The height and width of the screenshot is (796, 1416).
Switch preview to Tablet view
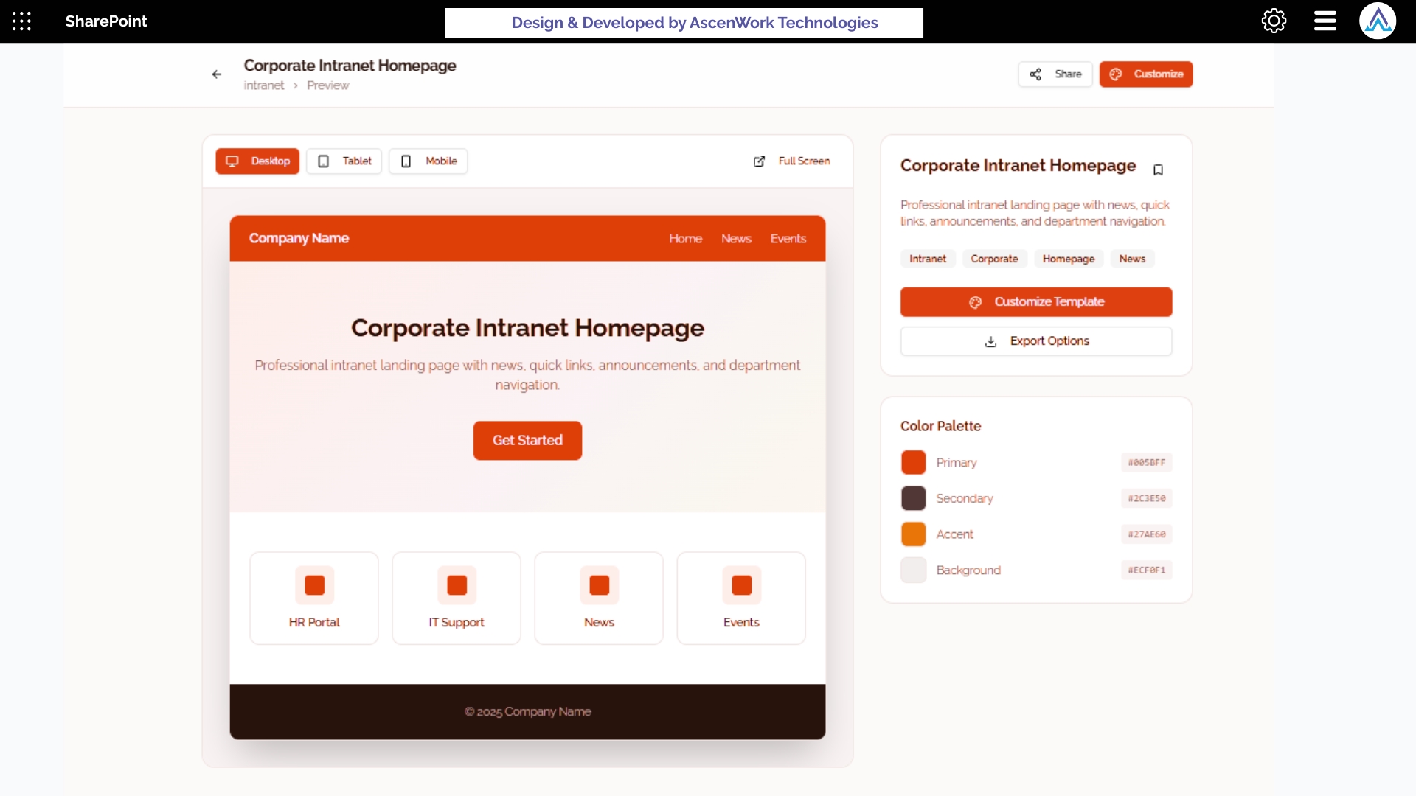[x=344, y=161]
